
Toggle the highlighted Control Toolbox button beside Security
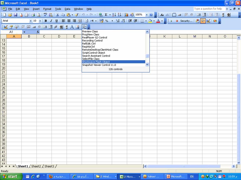click(x=203, y=21)
